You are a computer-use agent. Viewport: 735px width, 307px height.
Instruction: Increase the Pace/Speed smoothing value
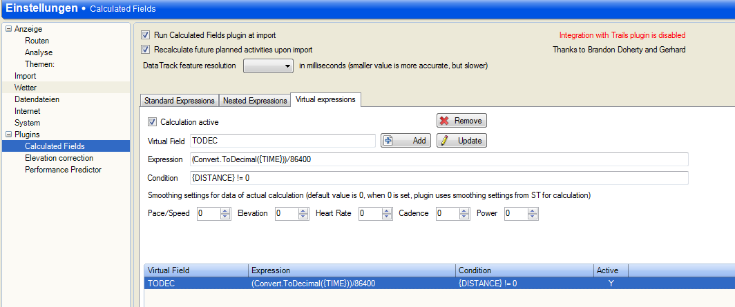click(x=225, y=210)
